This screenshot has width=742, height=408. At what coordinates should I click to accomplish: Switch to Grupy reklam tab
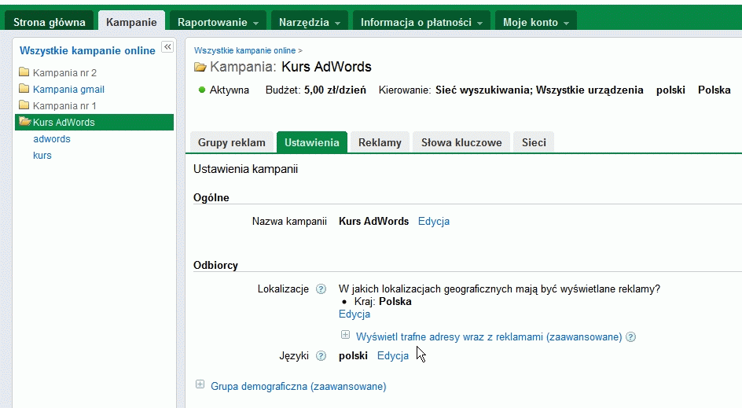231,142
